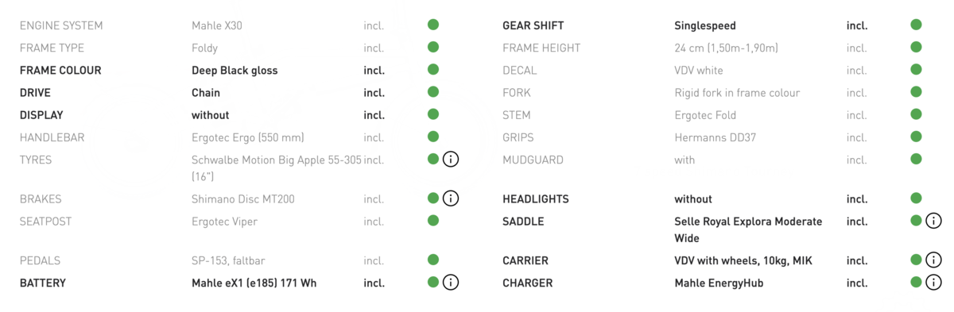Click the Selle Royal Explora Moderate Wide value
Screen dimensions: 954x312
point(748,229)
